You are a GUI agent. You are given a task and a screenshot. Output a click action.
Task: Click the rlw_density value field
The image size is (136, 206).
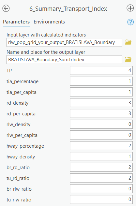(x=101, y=124)
